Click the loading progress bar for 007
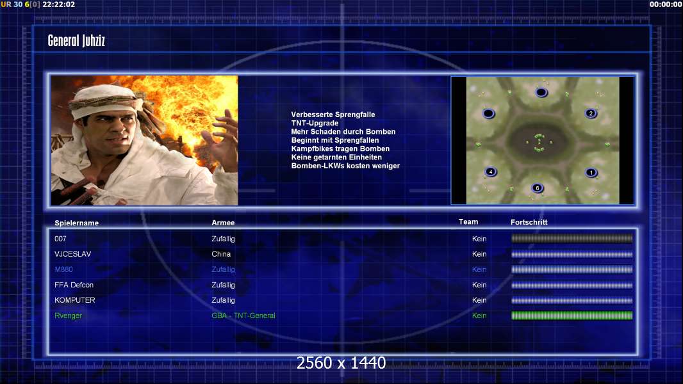The width and height of the screenshot is (683, 384). coord(572,238)
